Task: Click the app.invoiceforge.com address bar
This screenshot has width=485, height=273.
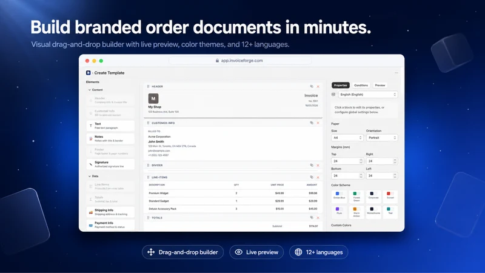Action: click(240, 61)
